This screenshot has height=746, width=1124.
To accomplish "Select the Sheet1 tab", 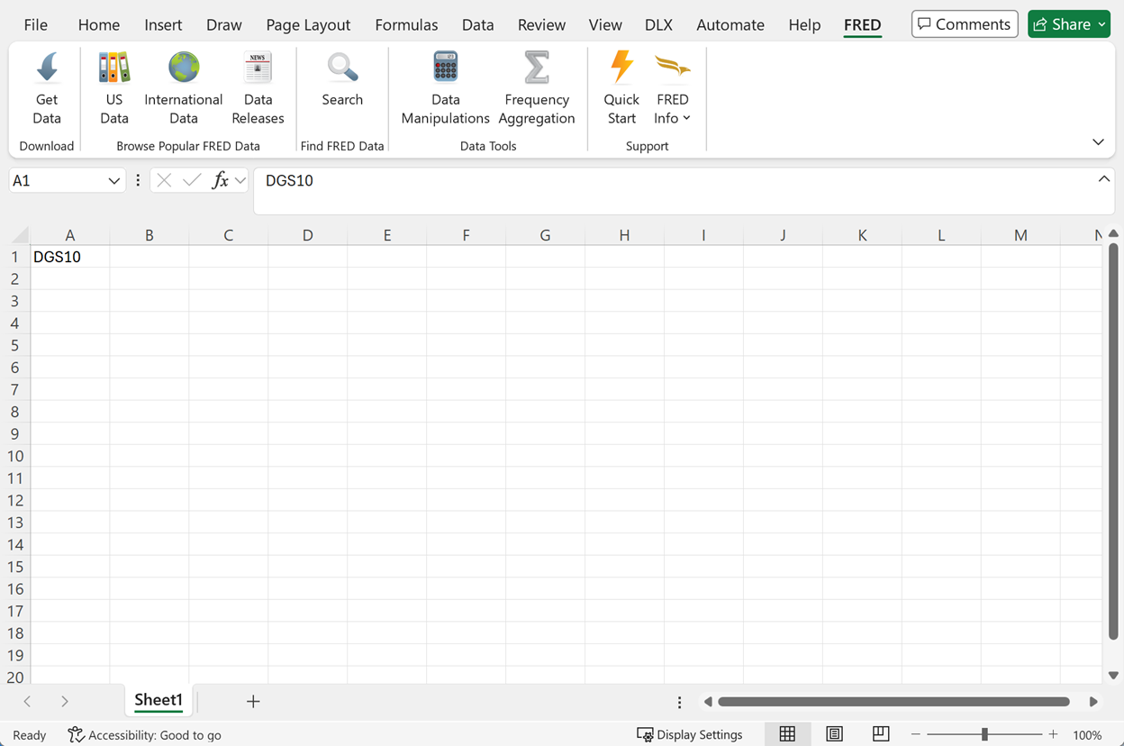I will (x=159, y=700).
